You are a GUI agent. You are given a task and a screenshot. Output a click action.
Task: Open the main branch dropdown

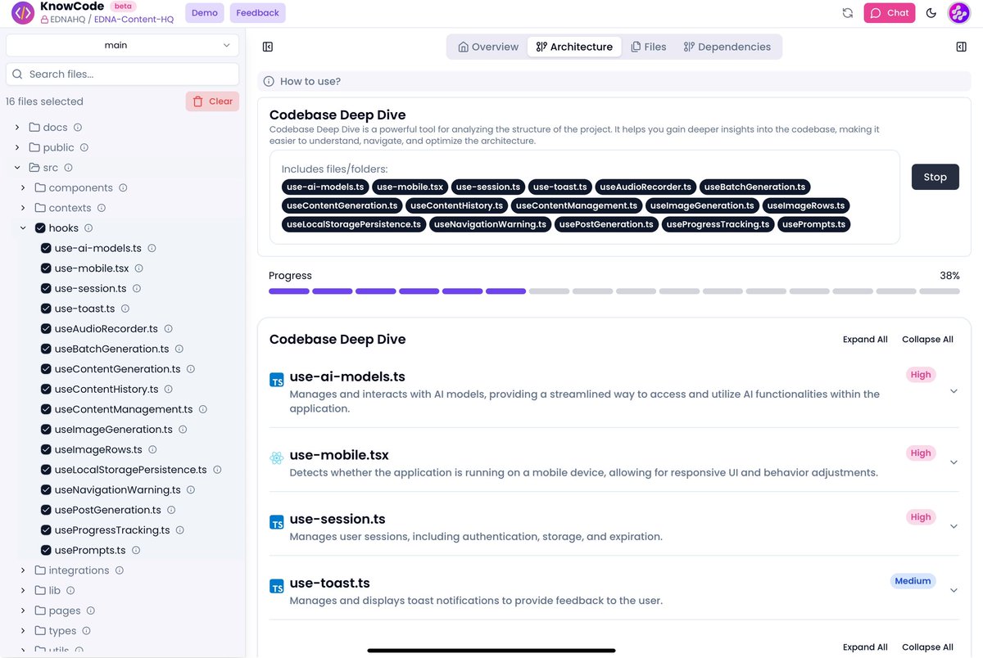coord(121,45)
